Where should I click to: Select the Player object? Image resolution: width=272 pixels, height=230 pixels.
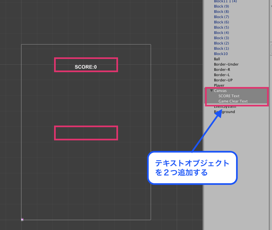(219, 85)
